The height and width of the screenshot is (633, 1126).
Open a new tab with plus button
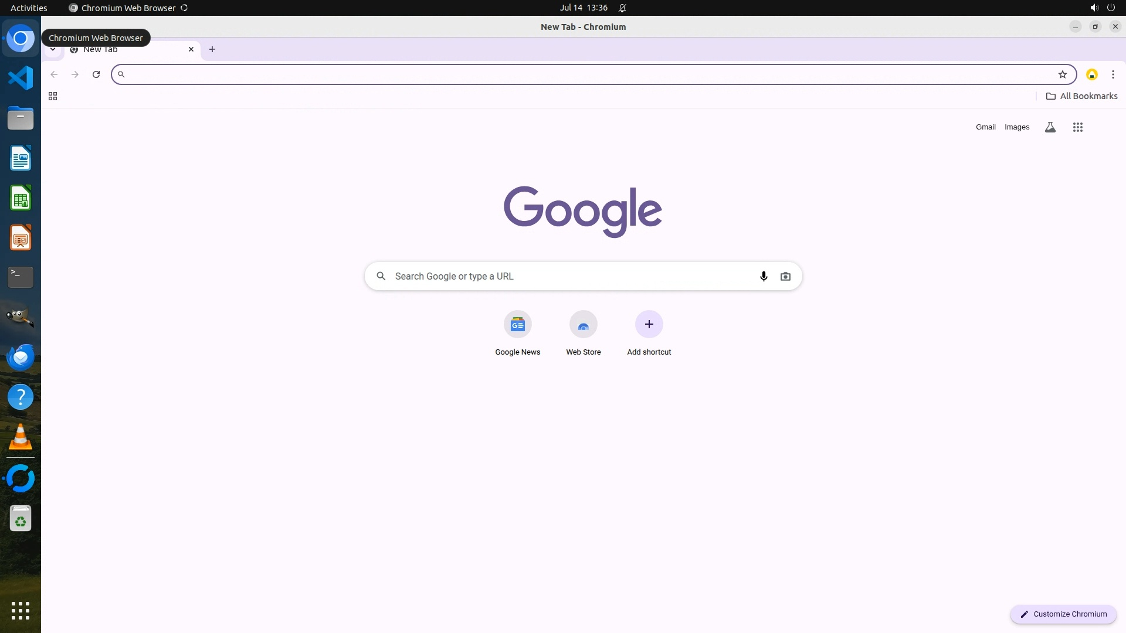(212, 49)
